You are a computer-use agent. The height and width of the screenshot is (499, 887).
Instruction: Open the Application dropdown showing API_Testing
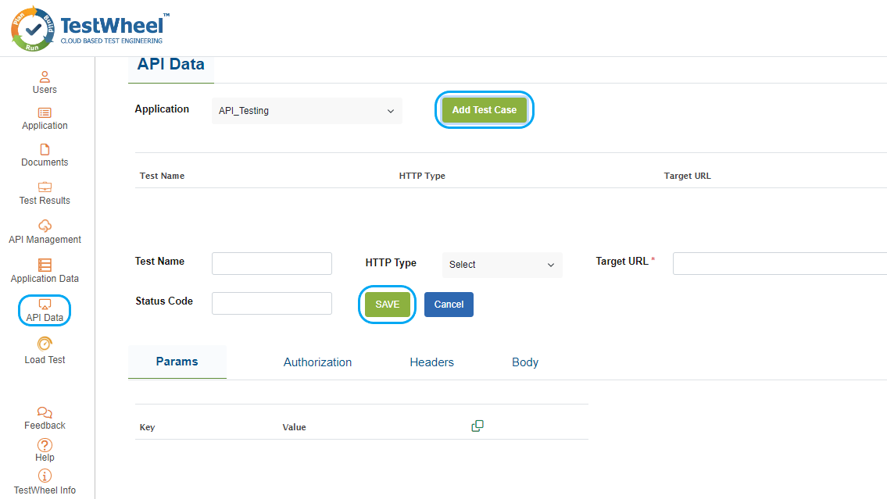click(x=306, y=110)
